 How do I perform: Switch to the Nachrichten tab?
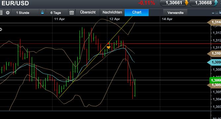tap(112, 12)
